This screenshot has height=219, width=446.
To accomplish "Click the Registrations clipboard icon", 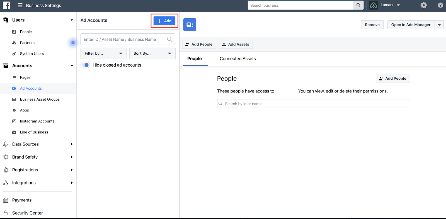I will tap(6, 170).
